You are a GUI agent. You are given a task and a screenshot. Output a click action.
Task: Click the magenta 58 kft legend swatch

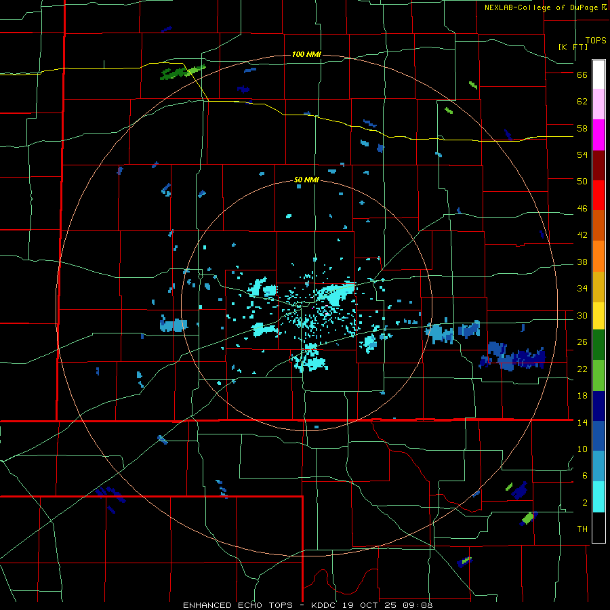click(x=598, y=135)
